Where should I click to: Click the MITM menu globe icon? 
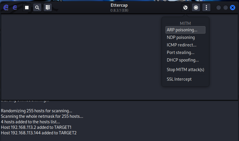pyautogui.click(x=185, y=8)
